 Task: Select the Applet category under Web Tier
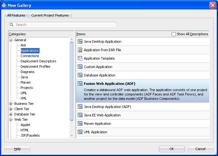pyautogui.click(x=26, y=125)
